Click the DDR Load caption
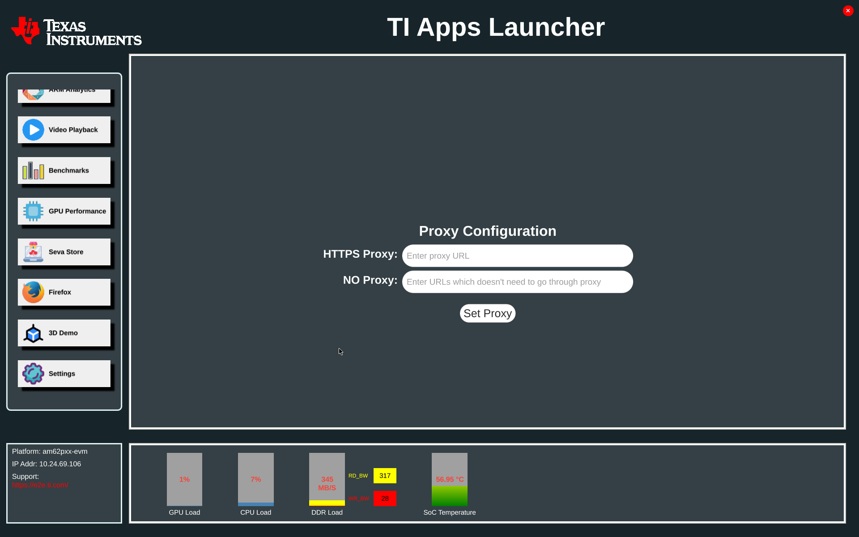The width and height of the screenshot is (859, 537). pos(327,512)
